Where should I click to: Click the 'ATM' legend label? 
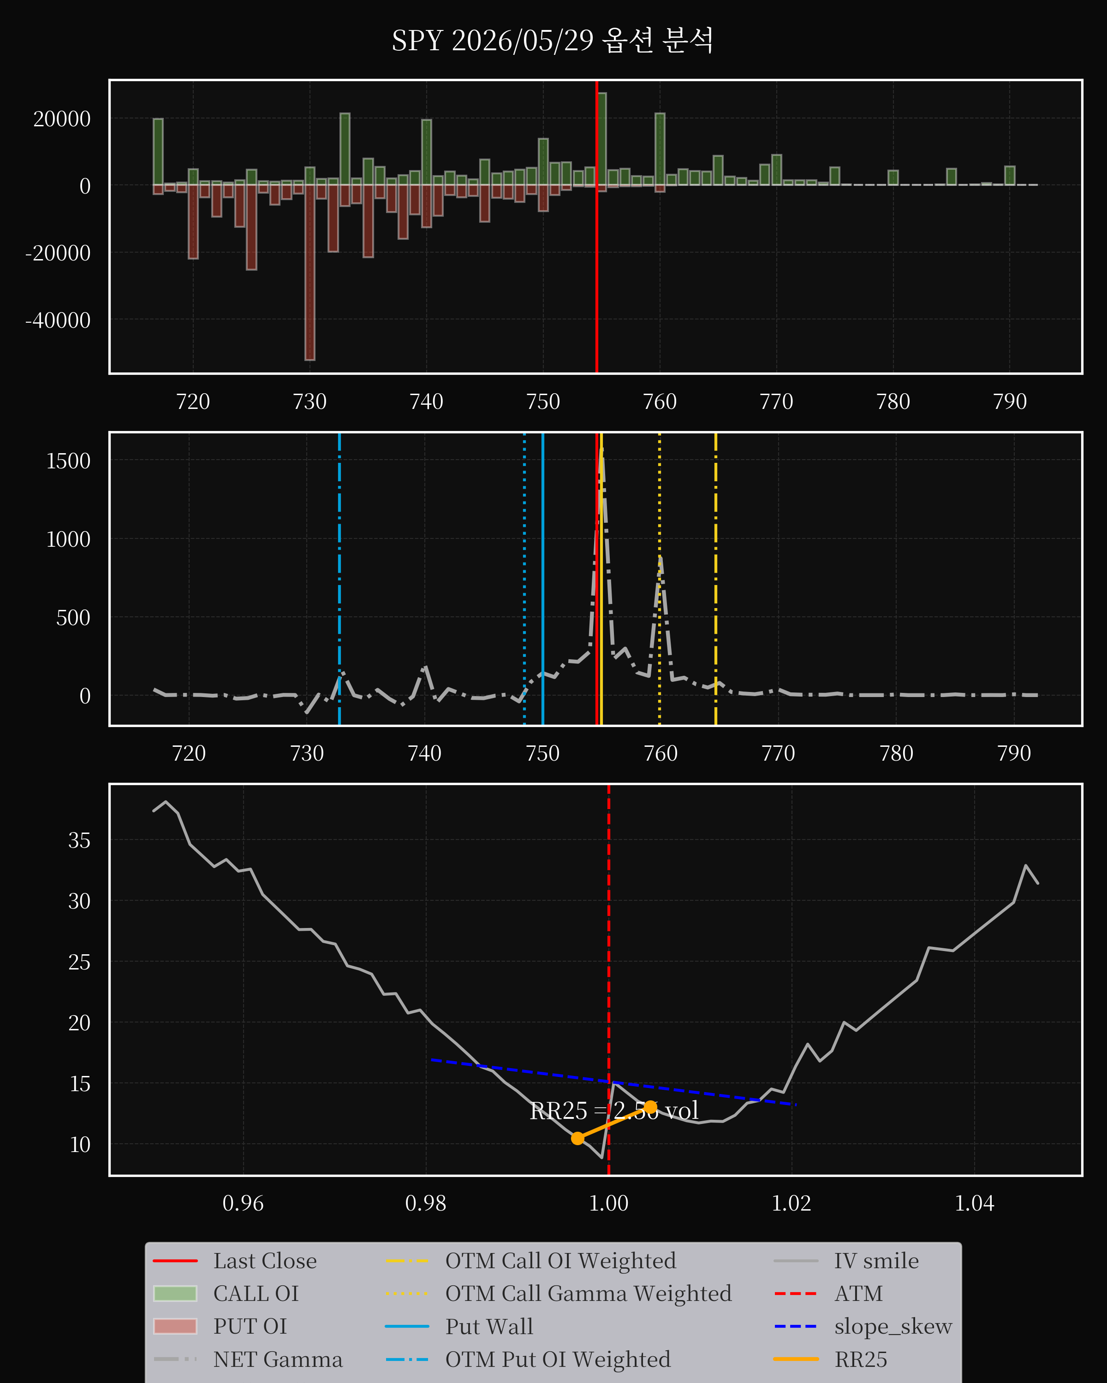coord(859,1293)
